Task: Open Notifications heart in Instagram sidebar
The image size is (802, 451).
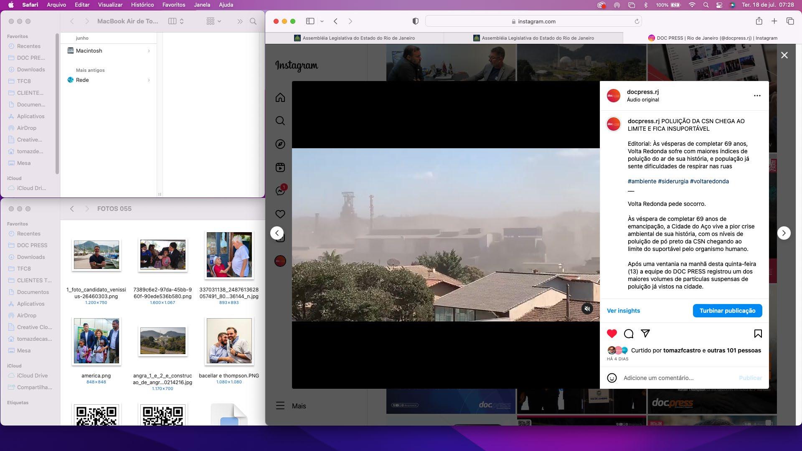Action: [280, 214]
